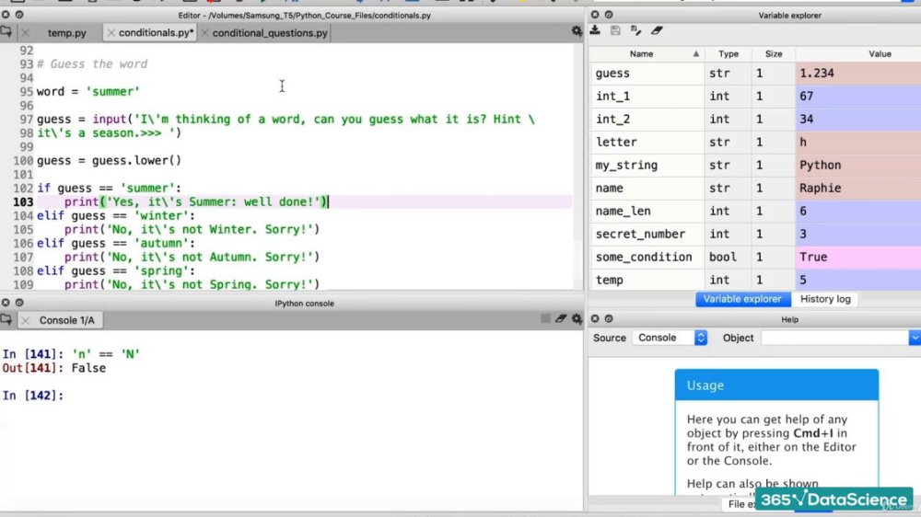Expand the Object field dropdown arrow
Image resolution: width=921 pixels, height=517 pixels.
(915, 338)
